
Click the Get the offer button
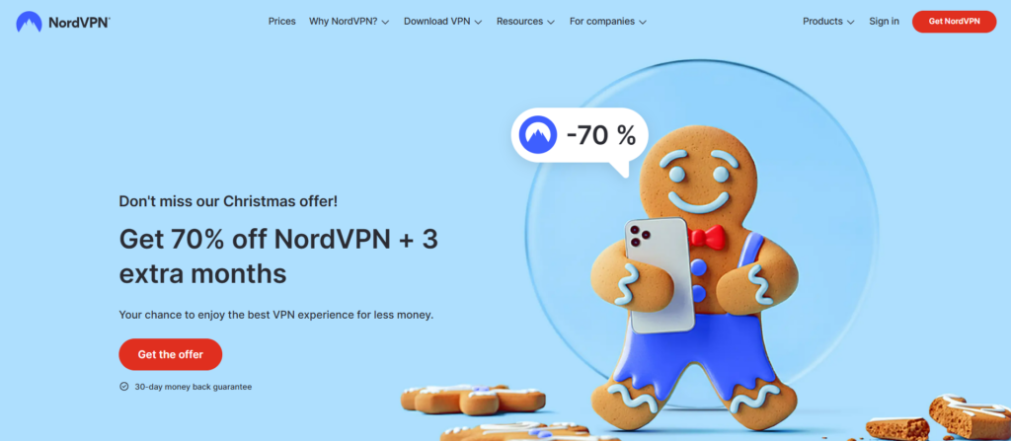[170, 354]
